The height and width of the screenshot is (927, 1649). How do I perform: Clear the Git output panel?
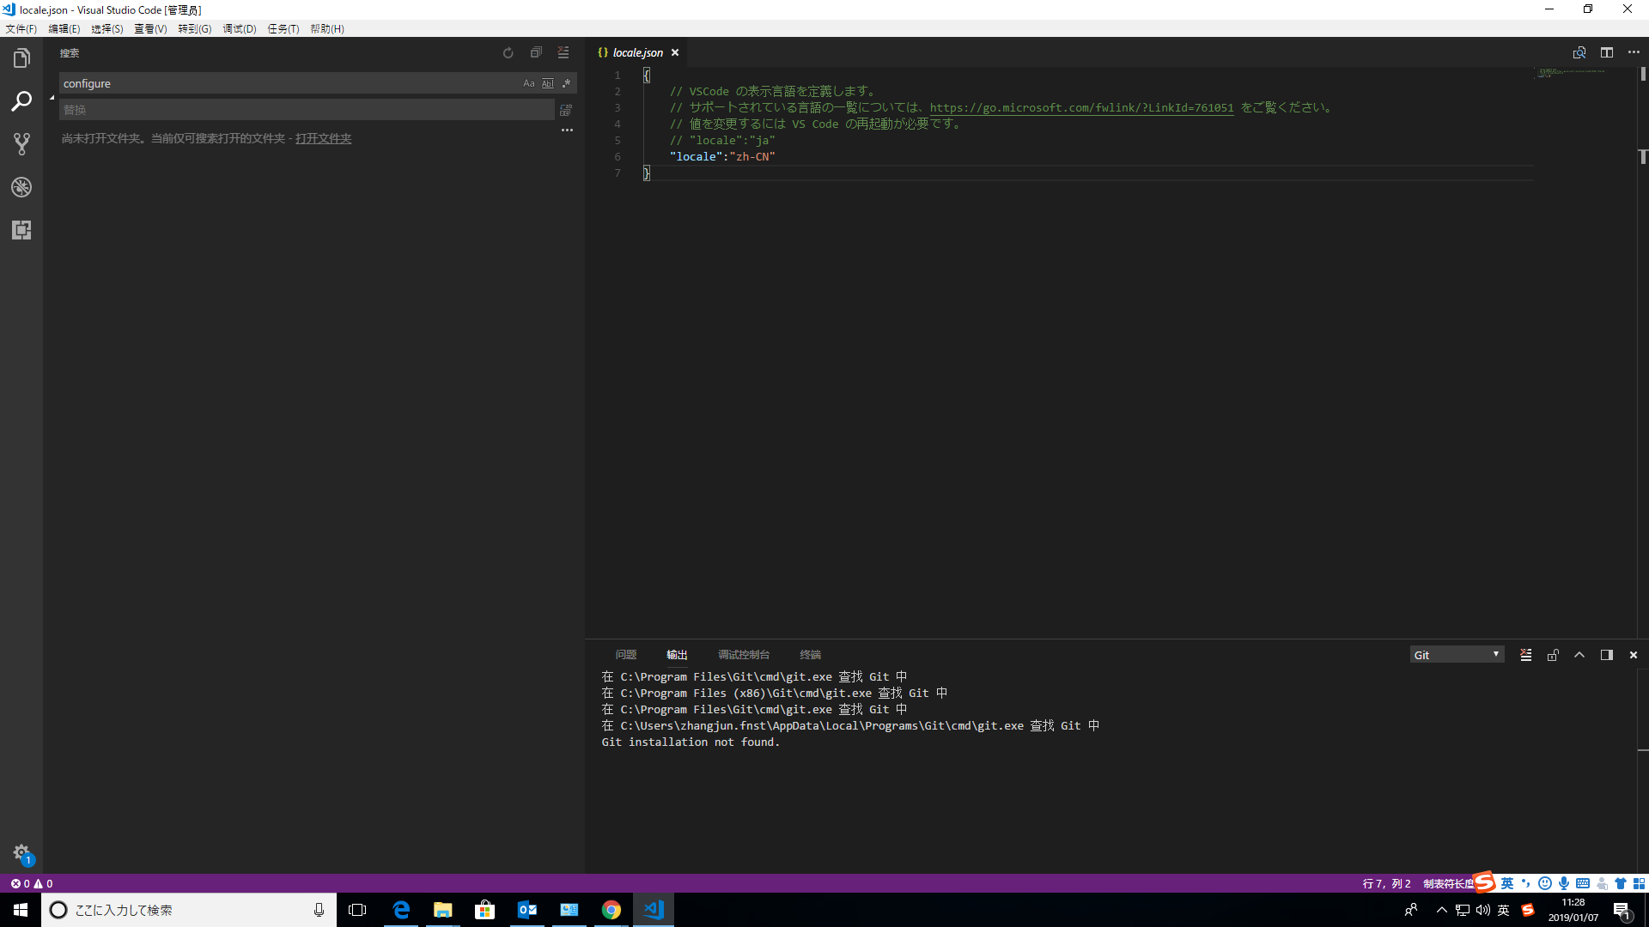point(1526,654)
